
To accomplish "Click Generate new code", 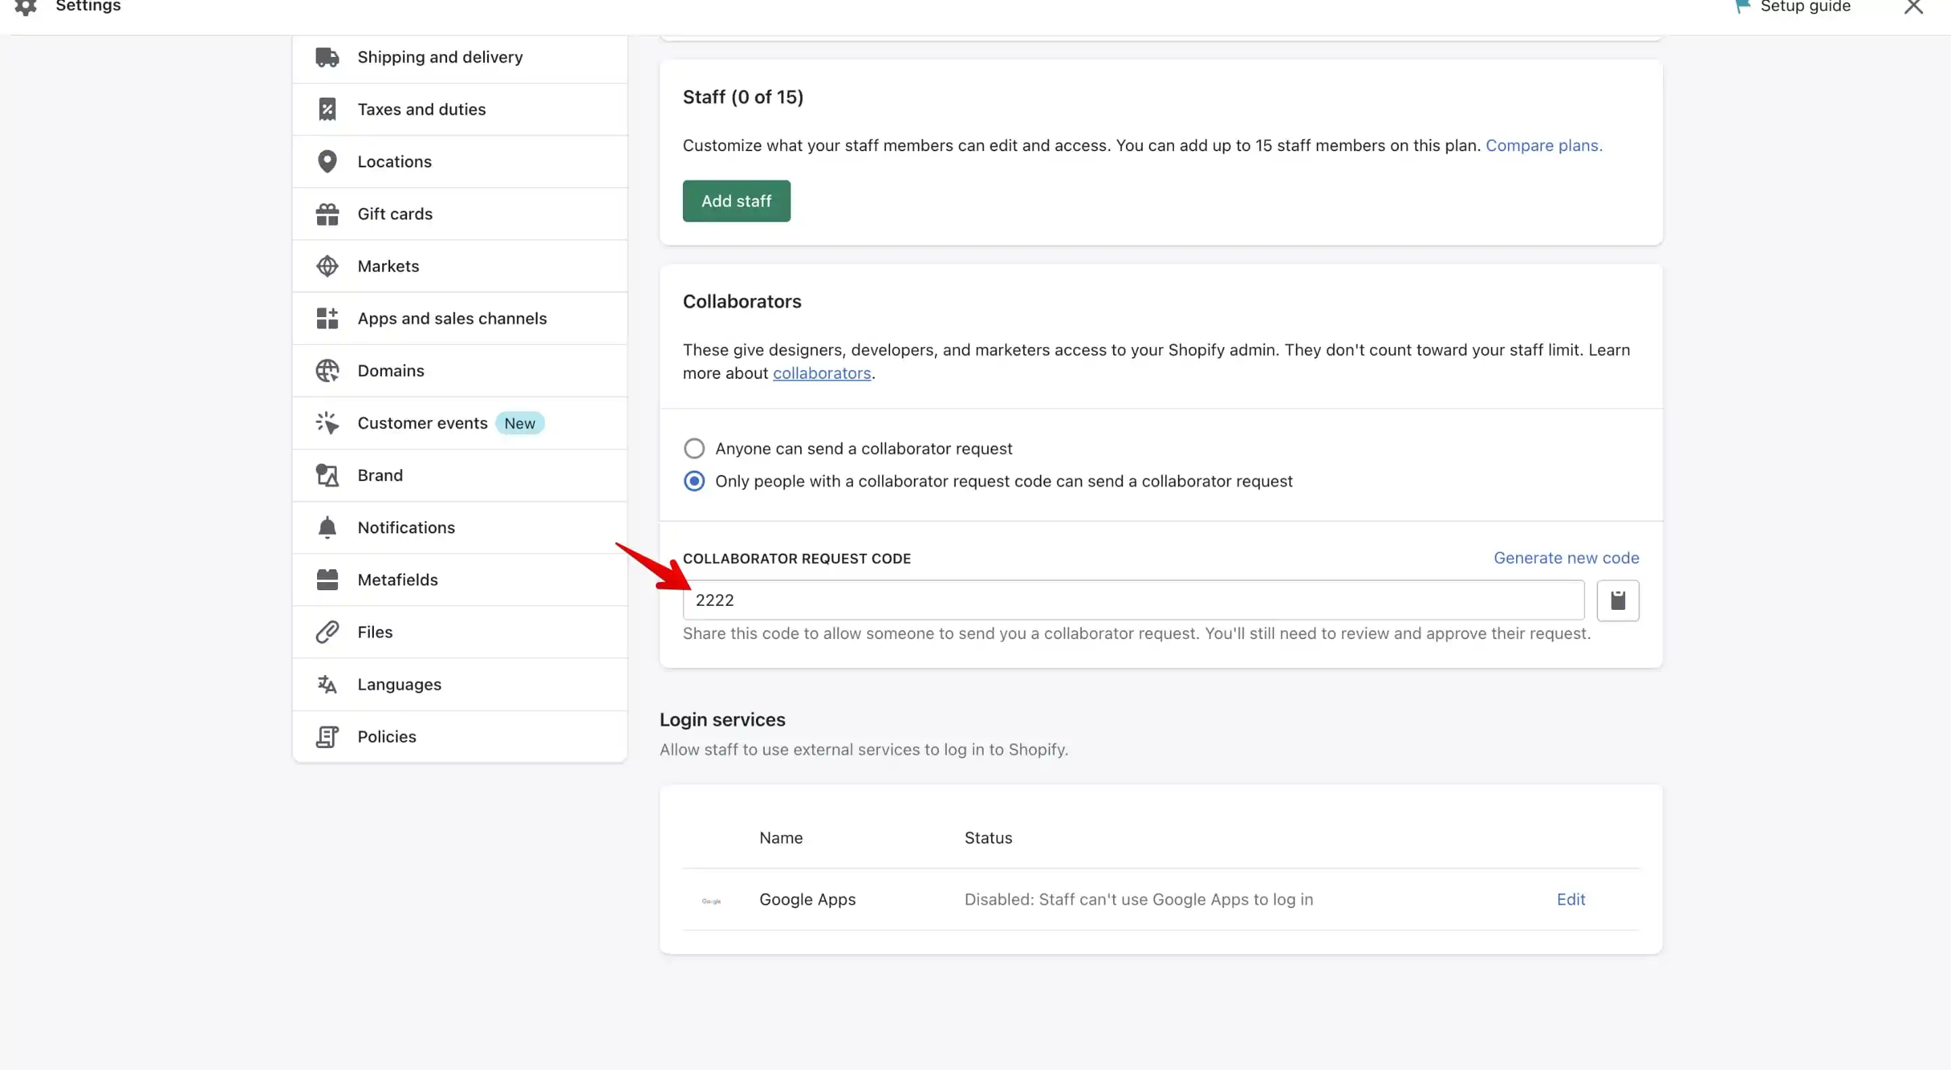I will (1566, 558).
